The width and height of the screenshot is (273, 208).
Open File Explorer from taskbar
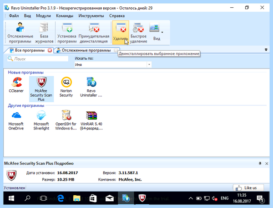[77, 198]
